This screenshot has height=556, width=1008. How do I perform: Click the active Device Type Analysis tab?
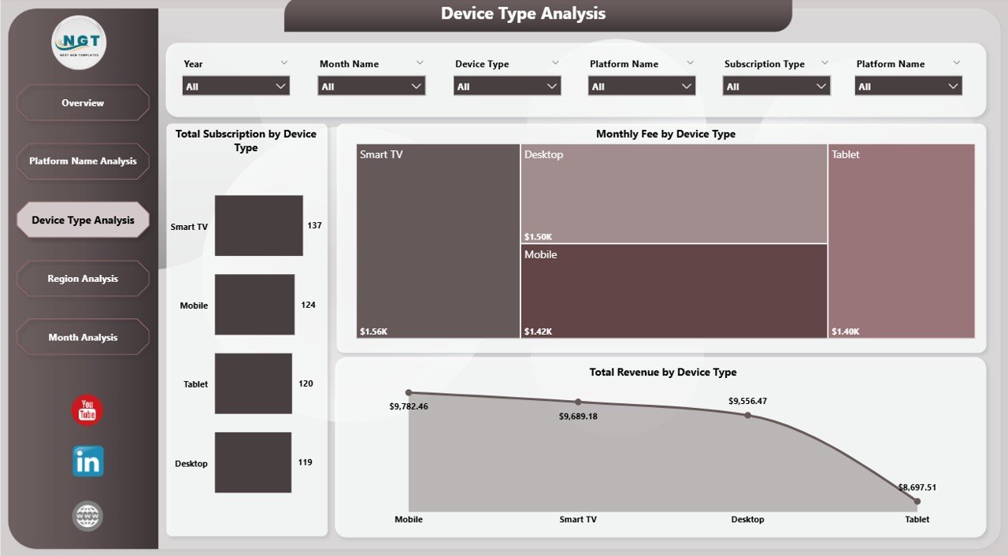point(83,220)
